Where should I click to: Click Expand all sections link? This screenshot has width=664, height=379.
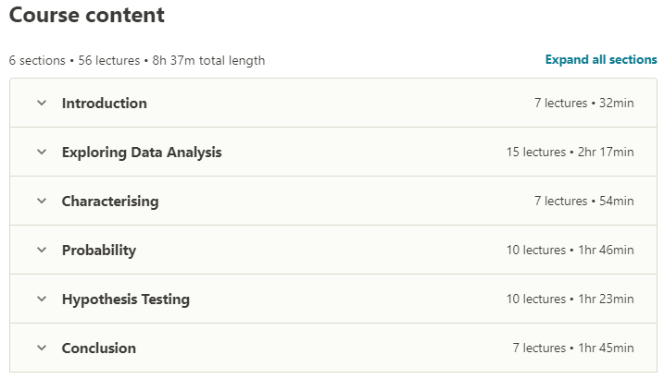[x=600, y=60]
